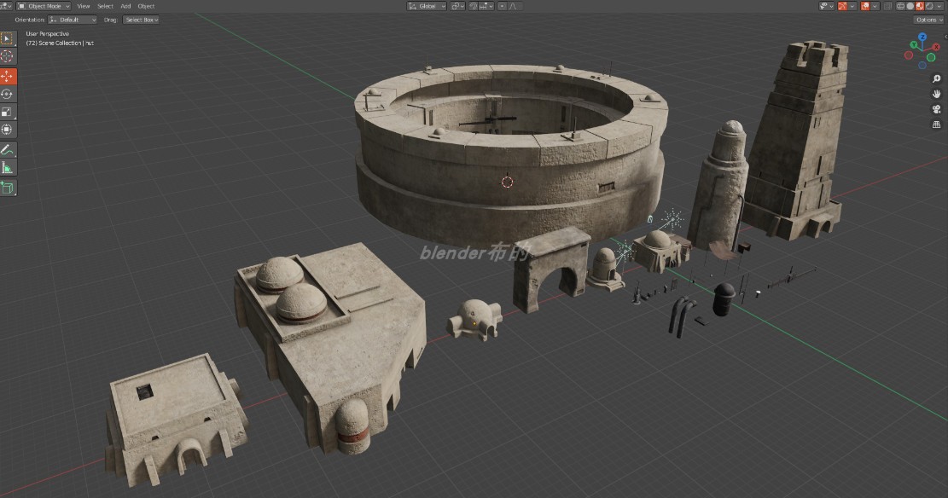Image resolution: width=948 pixels, height=498 pixels.
Task: Open the Options dropdown
Action: tap(928, 20)
